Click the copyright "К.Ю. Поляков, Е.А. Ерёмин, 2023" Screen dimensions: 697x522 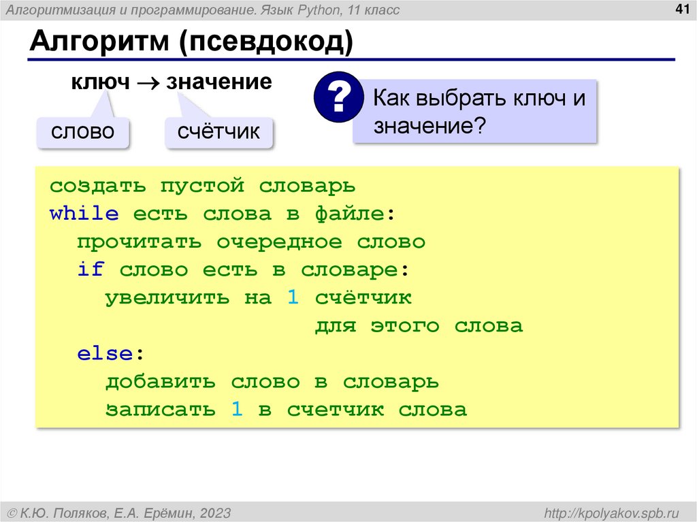point(120,513)
